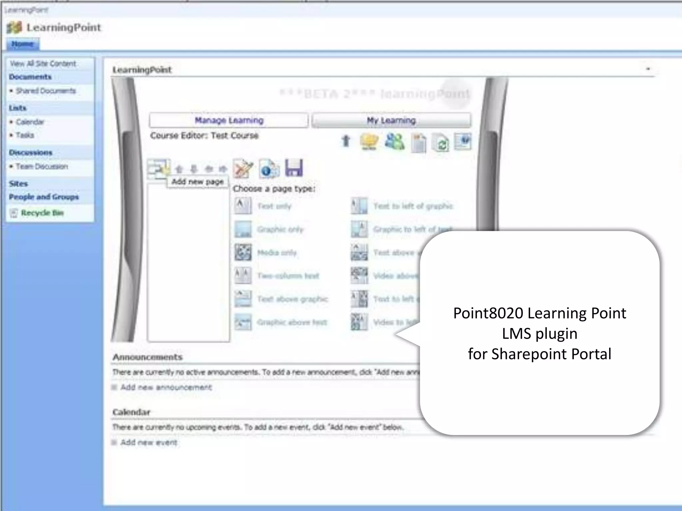The width and height of the screenshot is (682, 511).
Task: Click the move page right arrow
Action: click(x=223, y=169)
